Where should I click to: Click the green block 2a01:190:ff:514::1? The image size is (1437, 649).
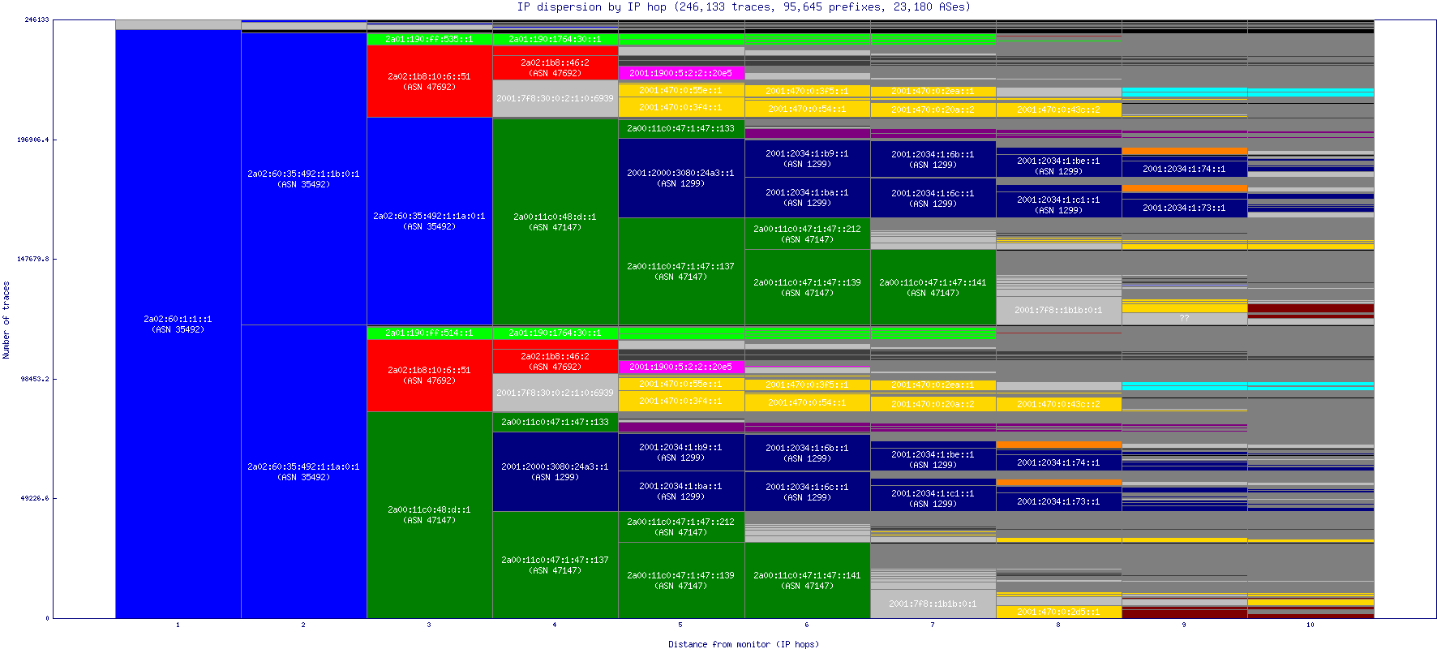click(430, 333)
